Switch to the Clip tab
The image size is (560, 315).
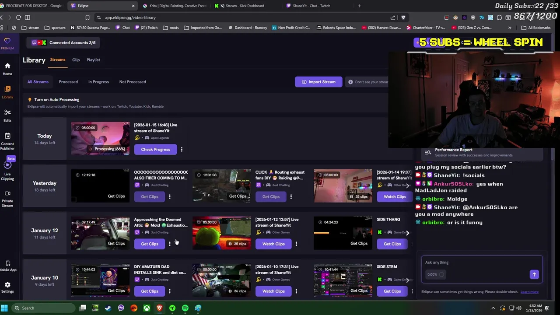click(76, 60)
